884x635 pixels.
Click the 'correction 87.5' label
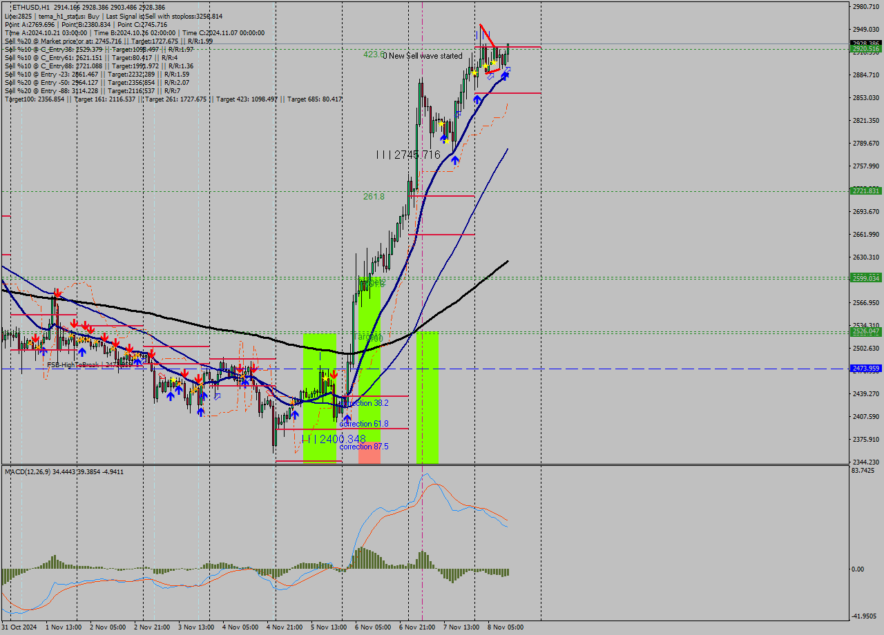364,447
